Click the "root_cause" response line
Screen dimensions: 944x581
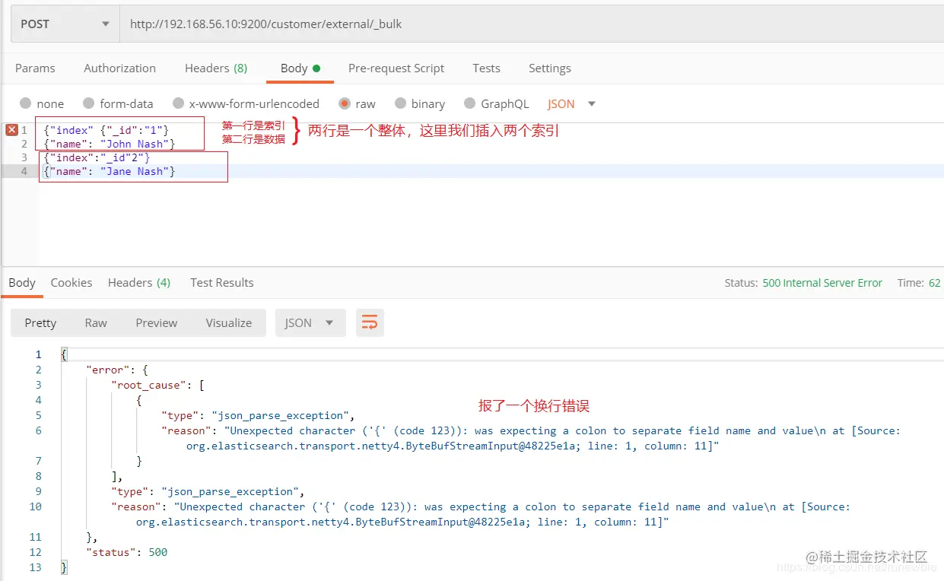158,386
